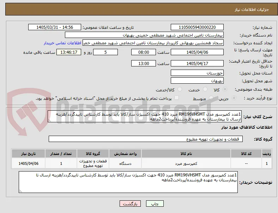Select the خدمت radio button
This screenshot has width=278, height=213.
(205, 89)
